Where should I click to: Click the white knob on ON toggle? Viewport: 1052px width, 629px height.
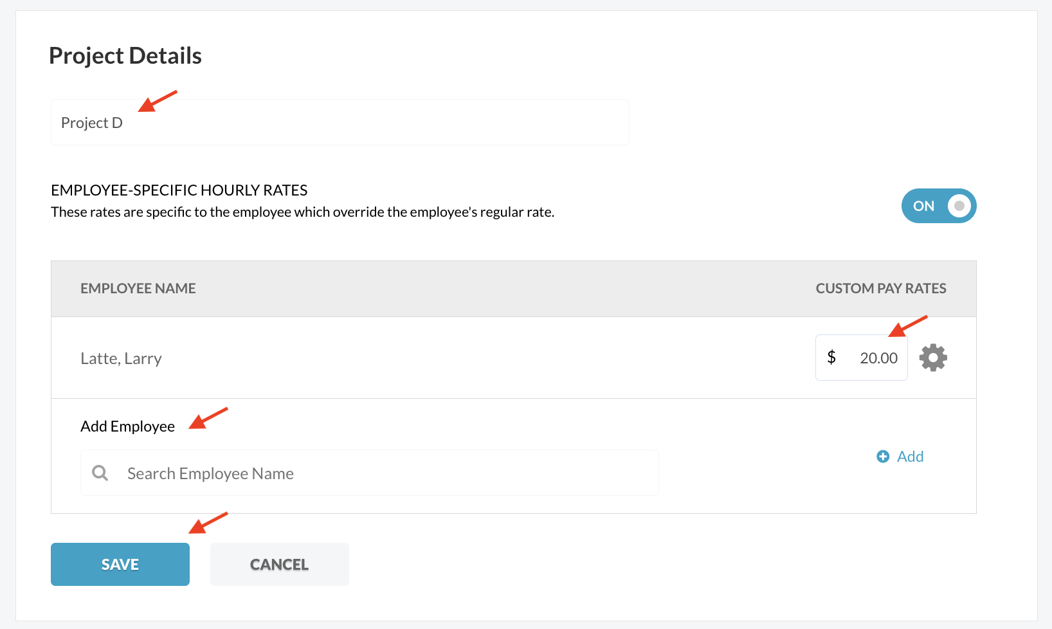(x=959, y=206)
